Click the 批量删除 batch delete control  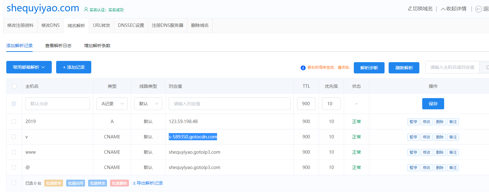(x=119, y=183)
